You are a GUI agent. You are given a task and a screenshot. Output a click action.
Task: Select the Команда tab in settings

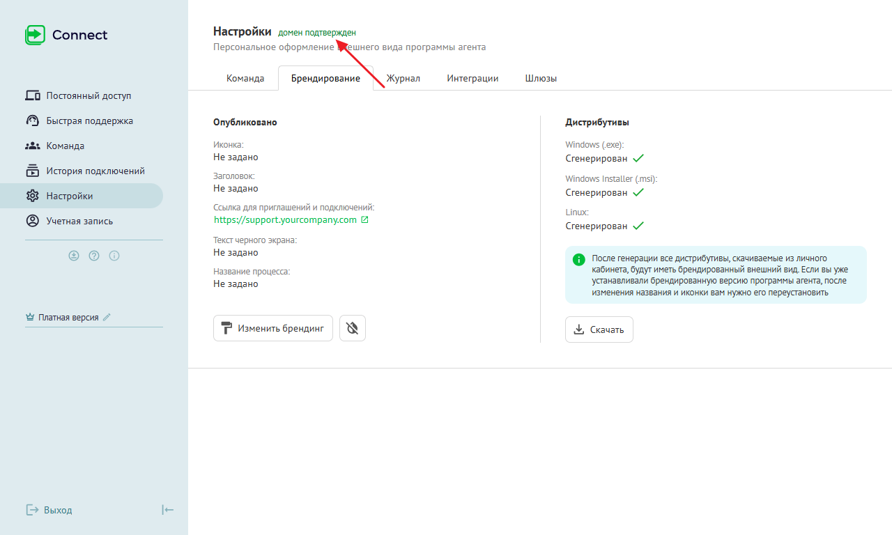[245, 78]
